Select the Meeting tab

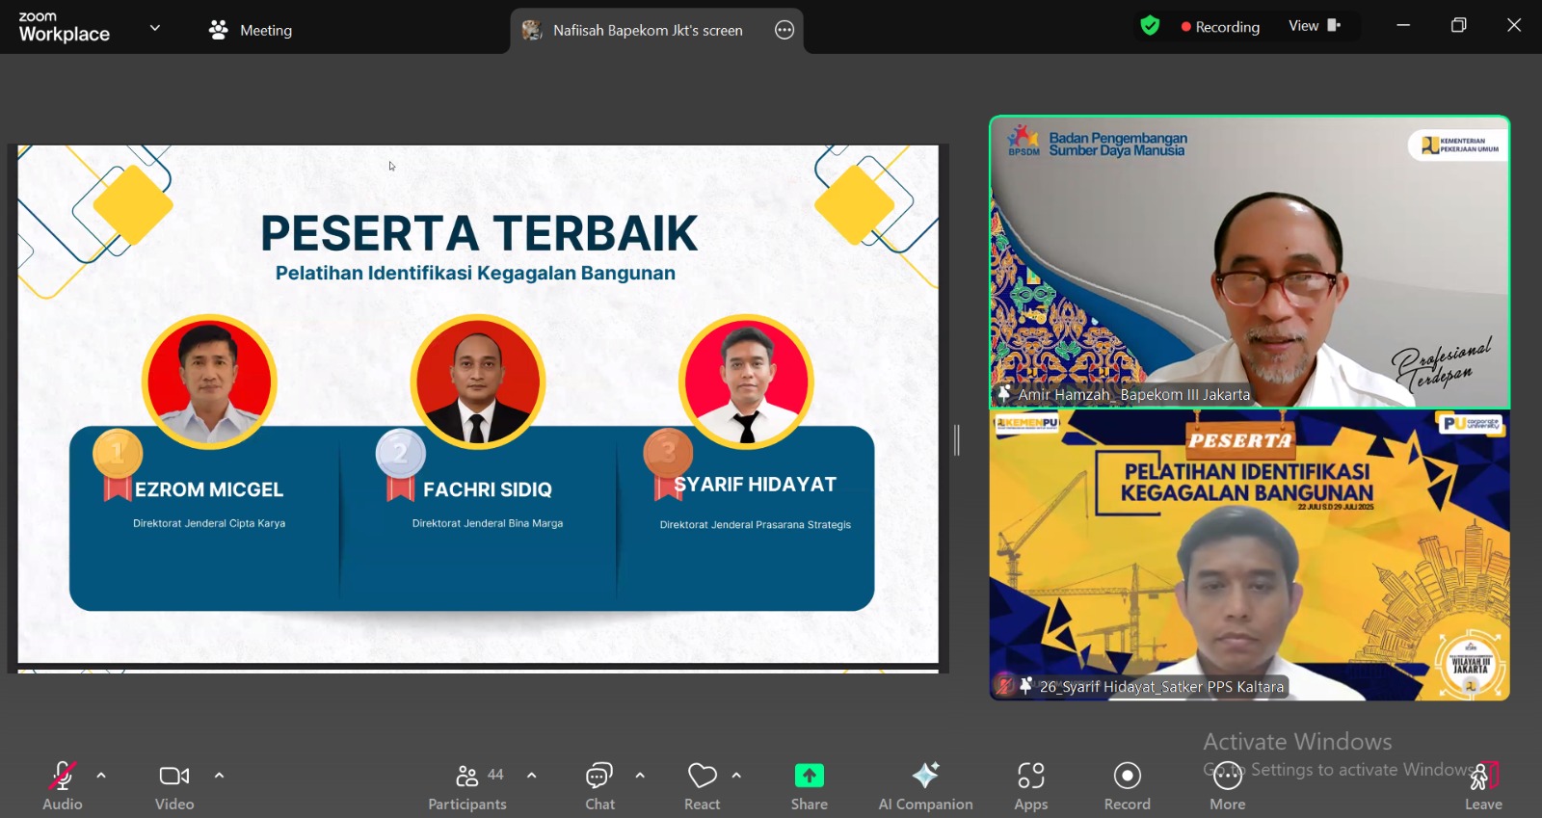(x=251, y=30)
